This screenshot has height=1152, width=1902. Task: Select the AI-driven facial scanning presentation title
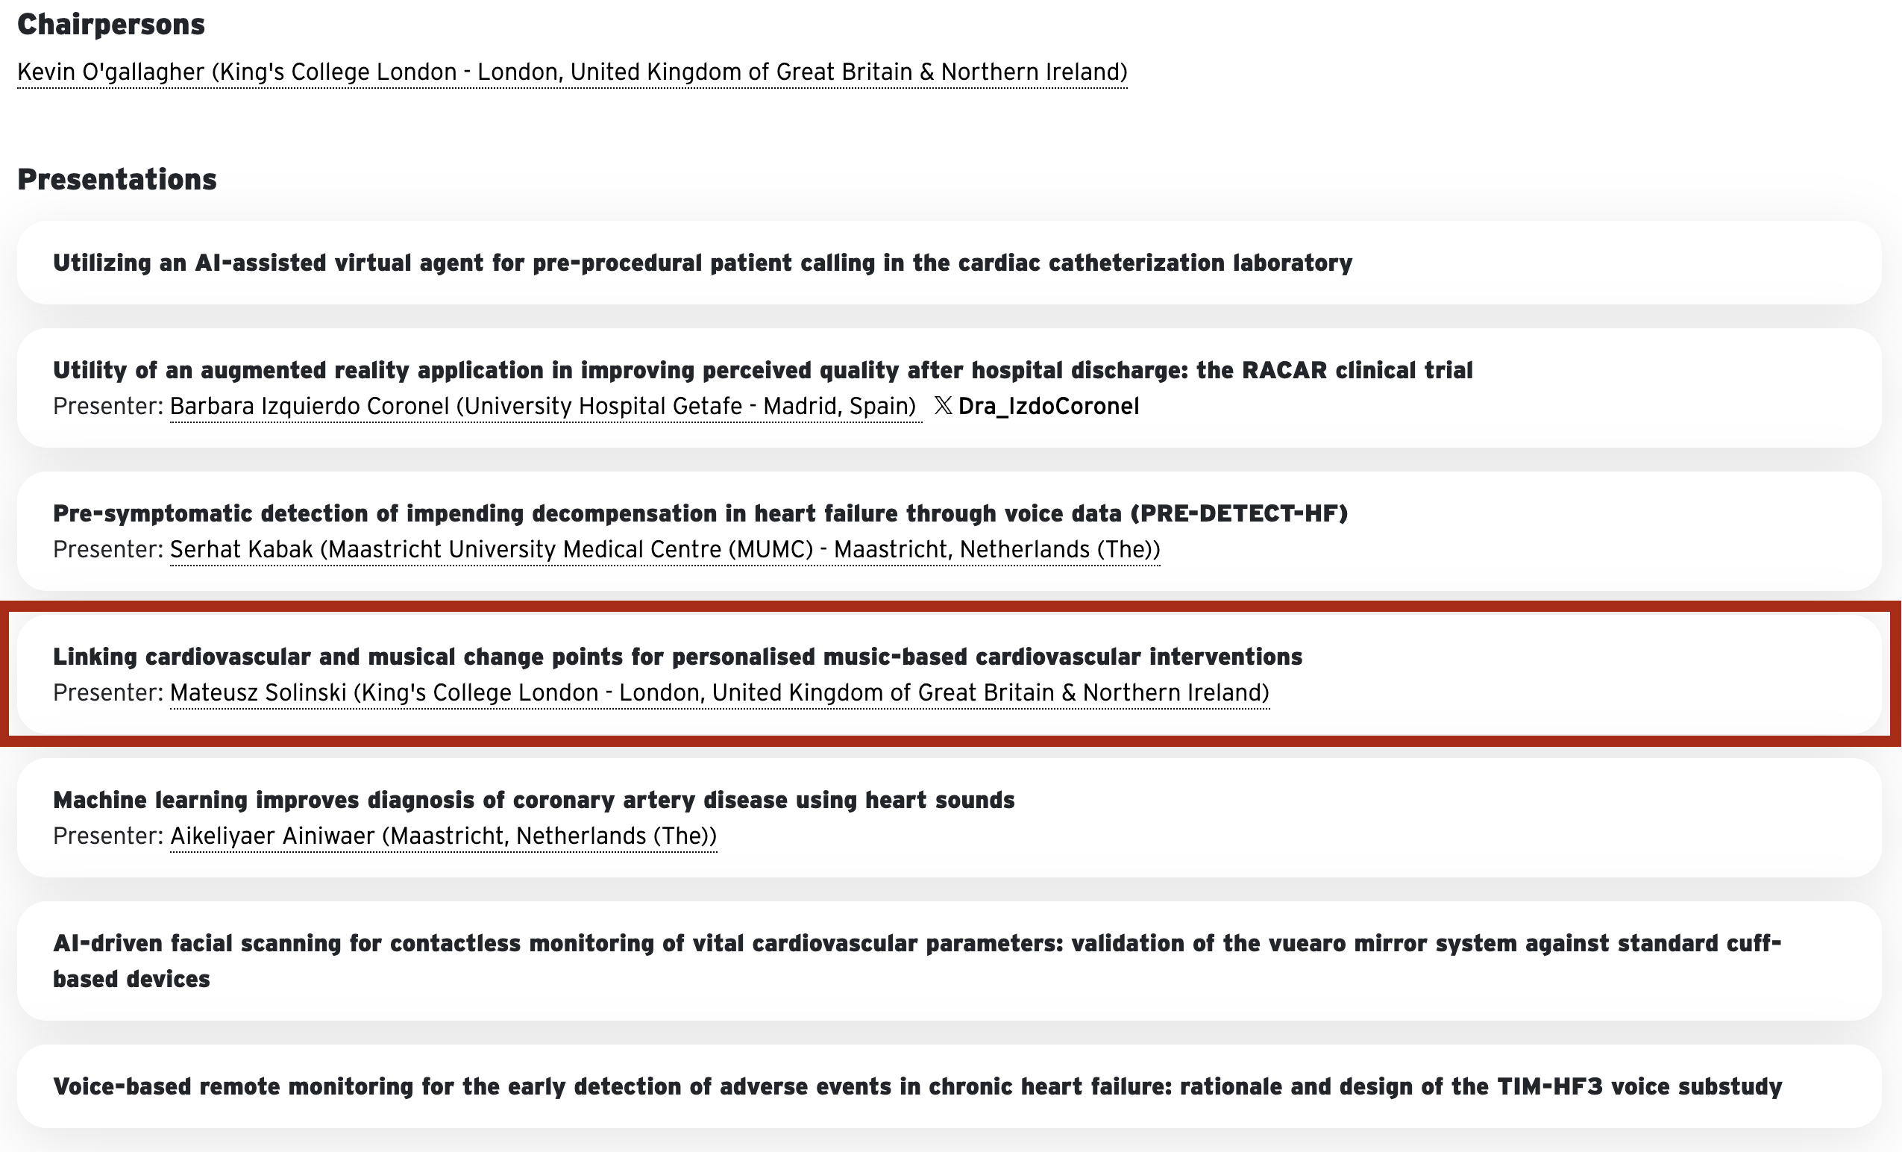917,960
